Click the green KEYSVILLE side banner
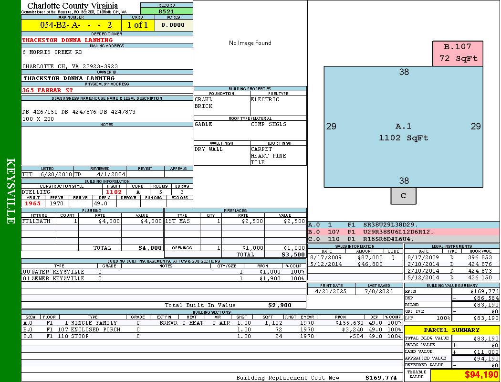This screenshot has height=382, width=501. coord(10,191)
